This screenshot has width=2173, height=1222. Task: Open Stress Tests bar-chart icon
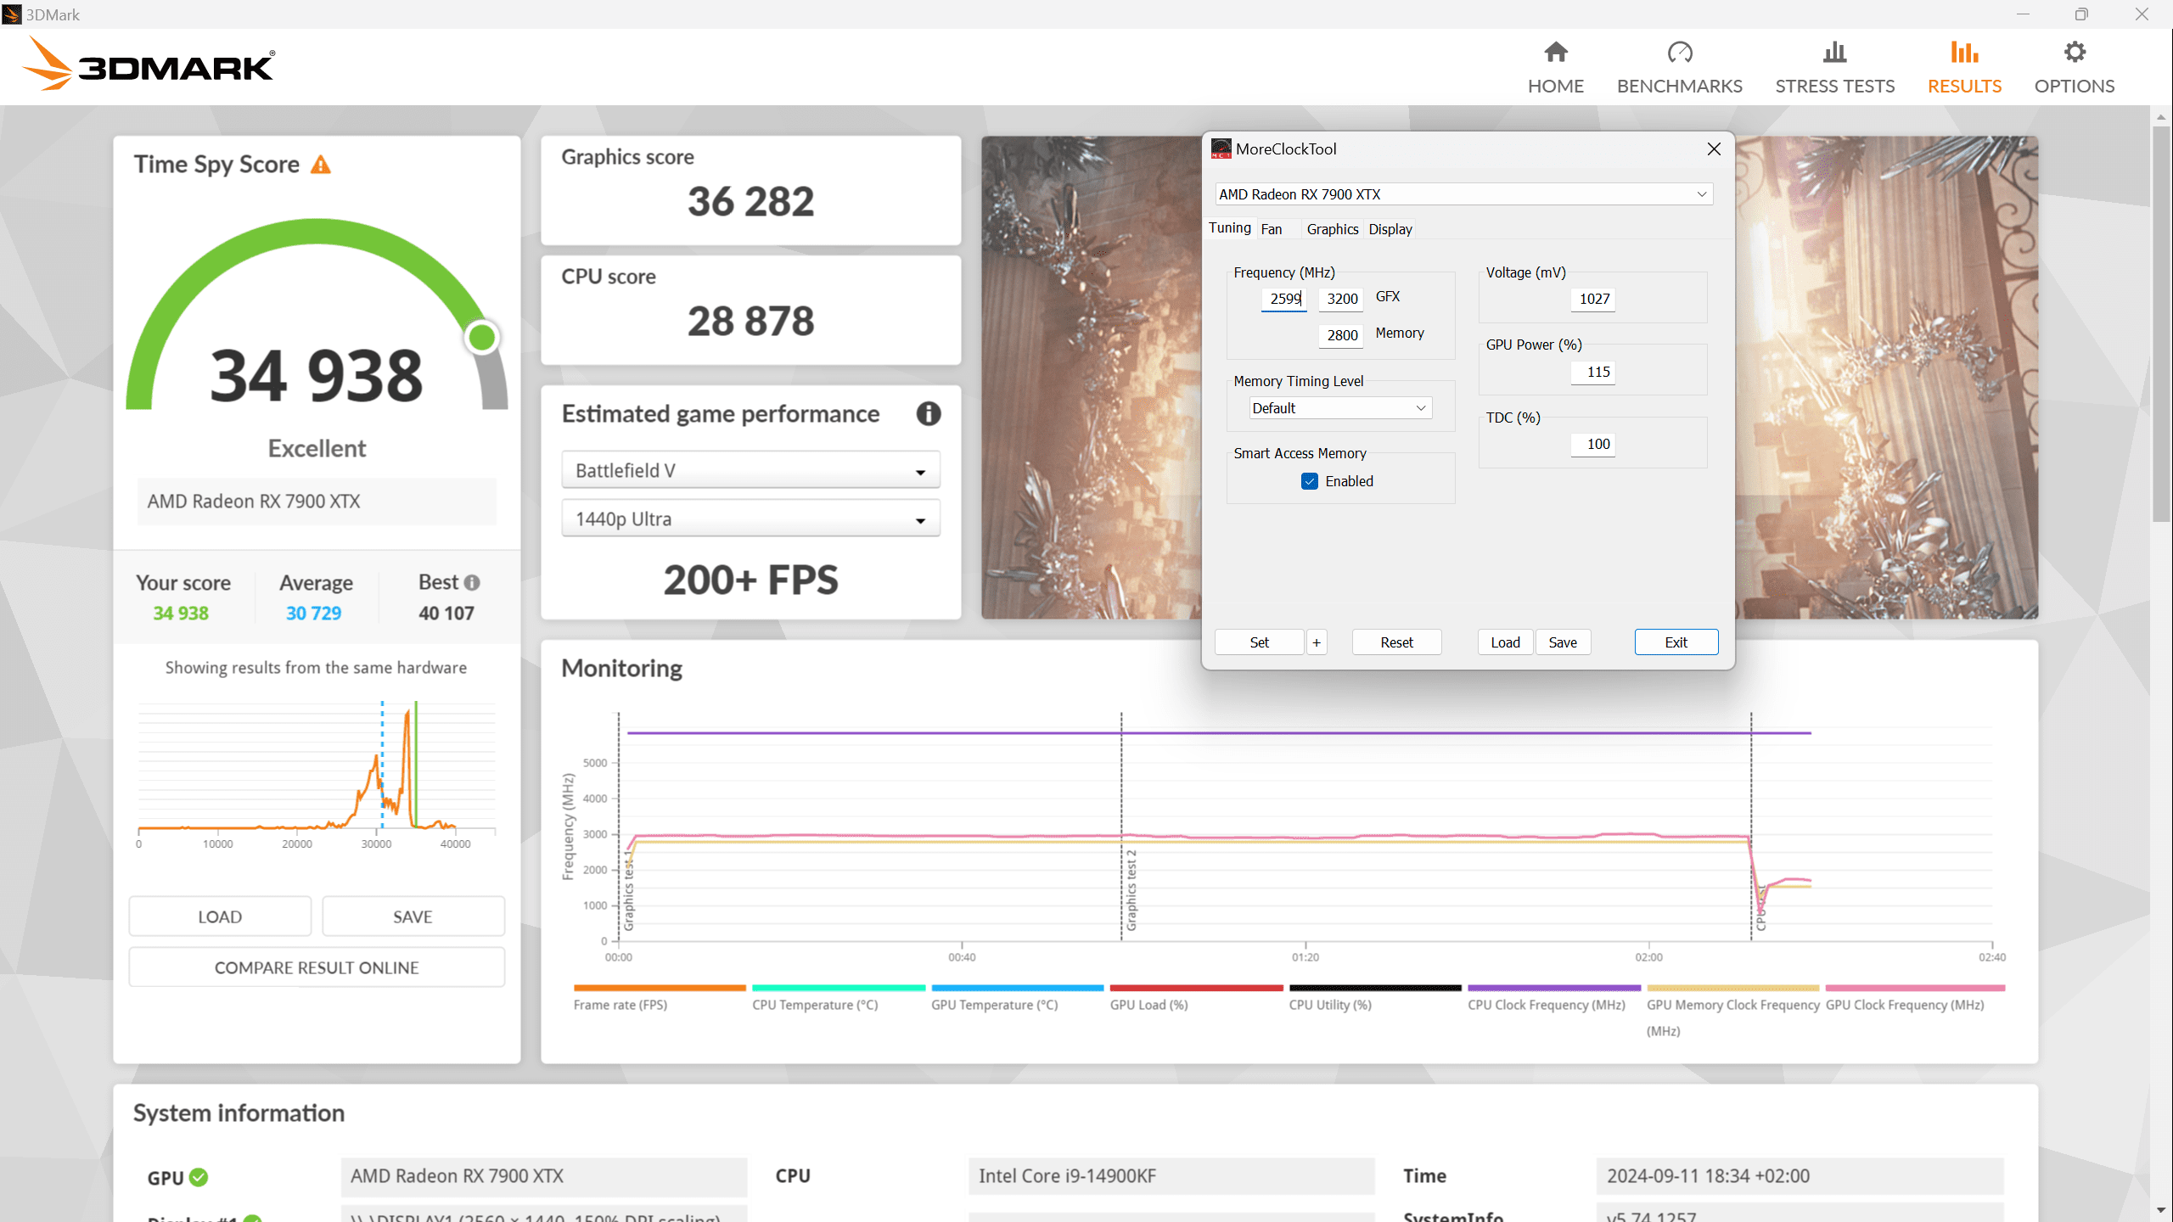tap(1834, 53)
